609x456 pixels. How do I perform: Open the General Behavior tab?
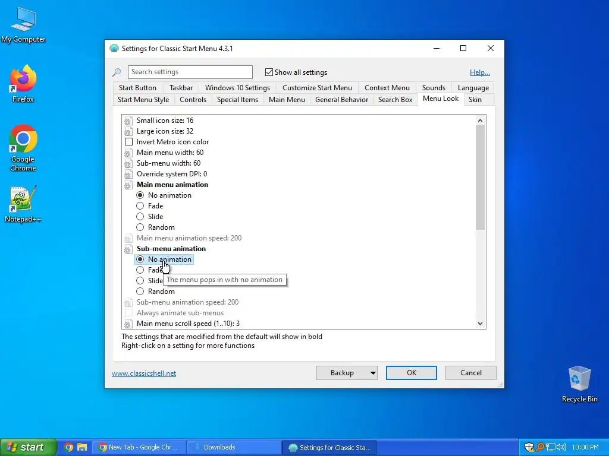[341, 100]
